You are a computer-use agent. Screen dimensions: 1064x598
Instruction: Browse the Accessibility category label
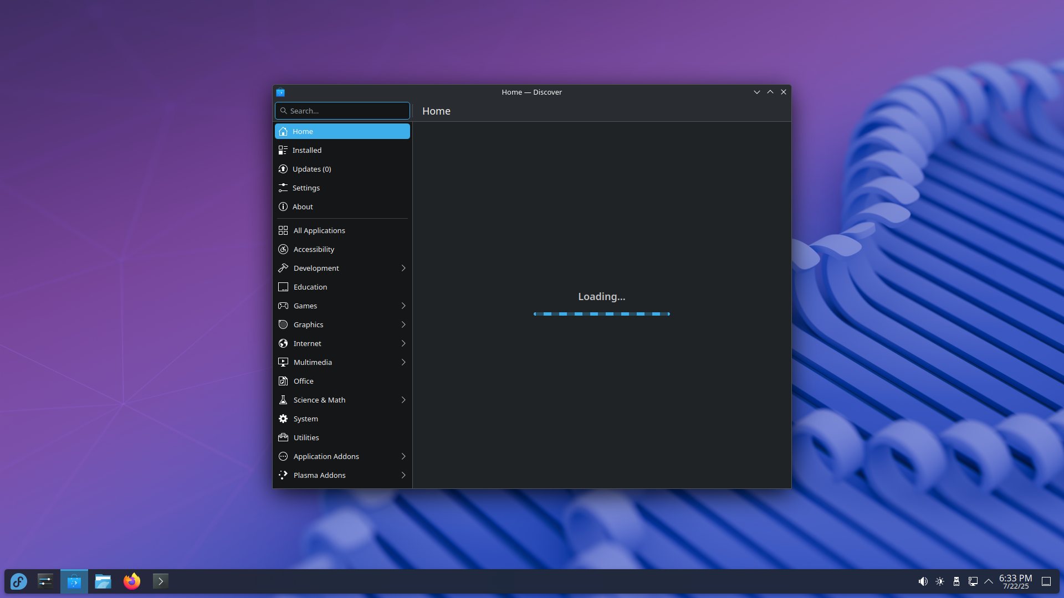click(314, 249)
